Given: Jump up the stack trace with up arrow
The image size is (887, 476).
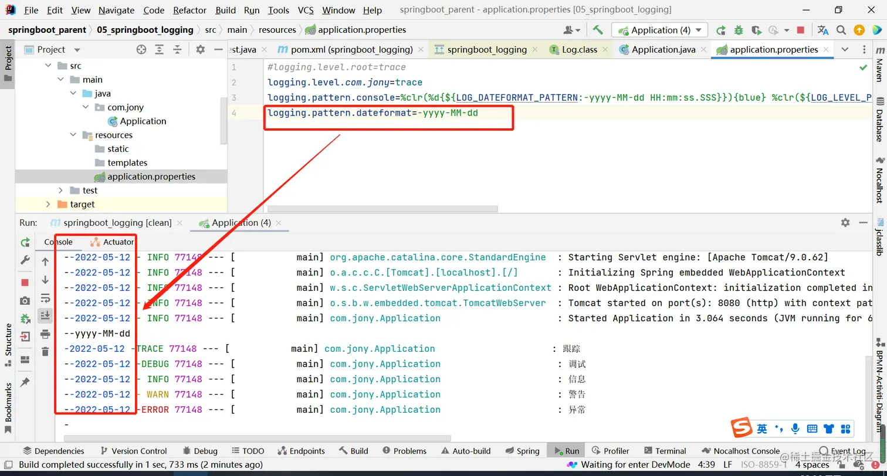Looking at the screenshot, I should tap(45, 262).
